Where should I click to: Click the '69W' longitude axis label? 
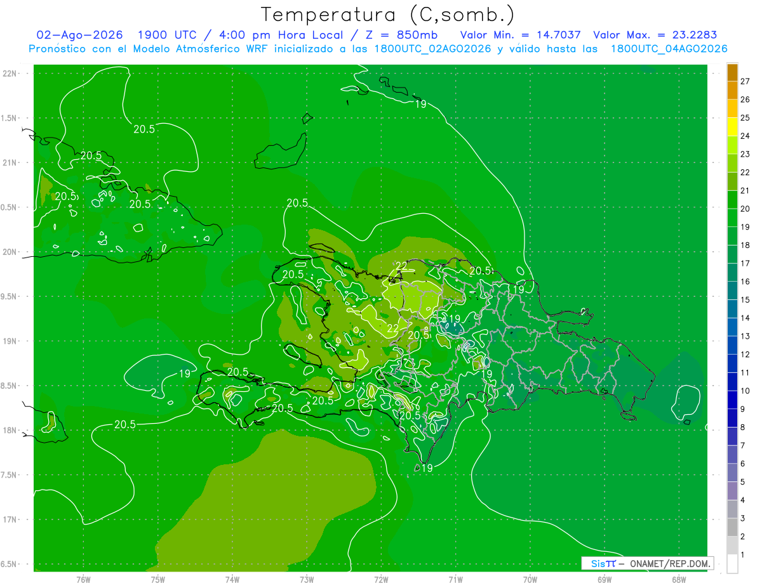pos(604,580)
